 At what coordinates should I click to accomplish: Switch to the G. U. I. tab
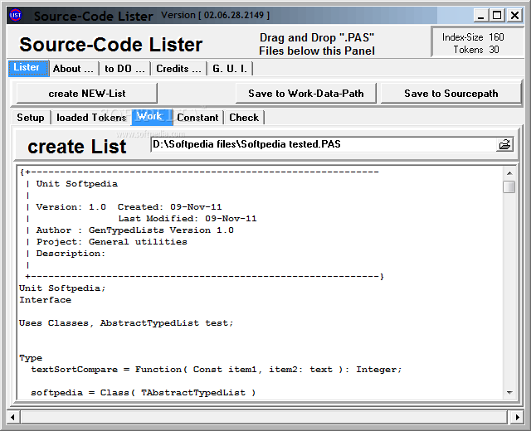230,69
